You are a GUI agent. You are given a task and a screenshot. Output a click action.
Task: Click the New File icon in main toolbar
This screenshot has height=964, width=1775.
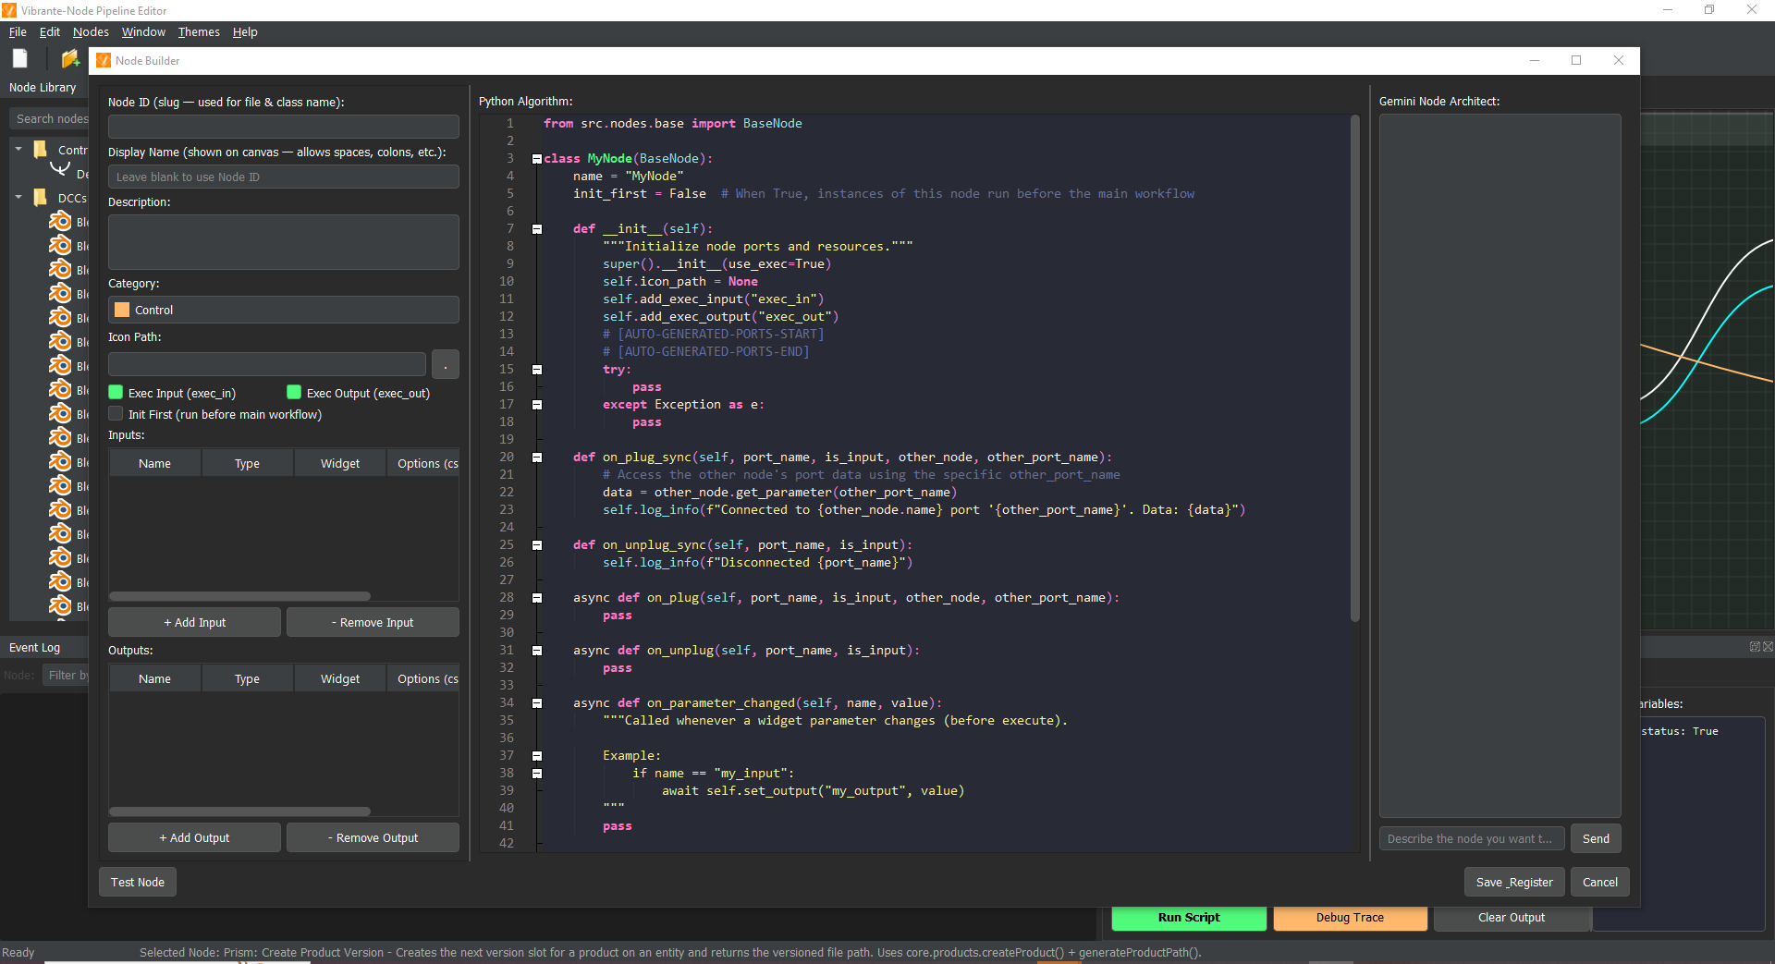coord(19,59)
